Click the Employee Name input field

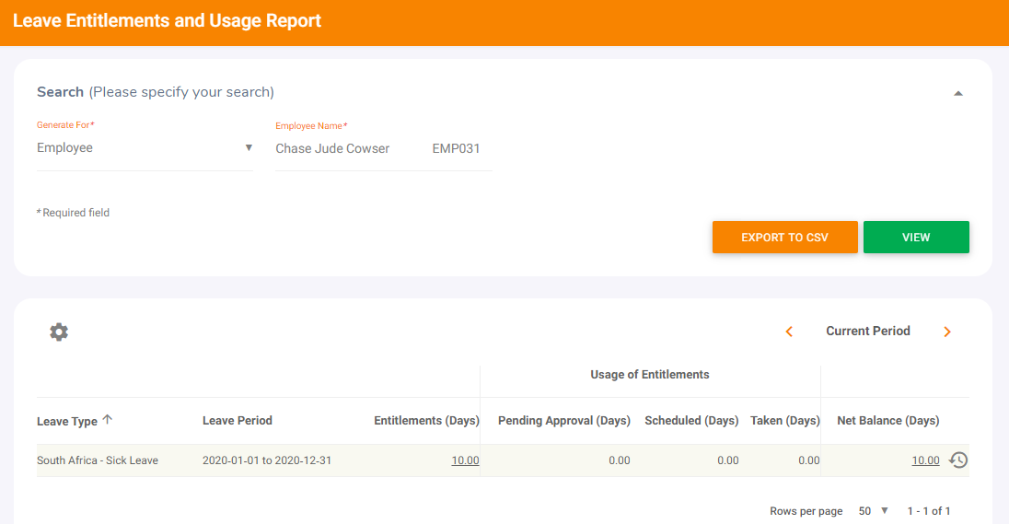(384, 148)
